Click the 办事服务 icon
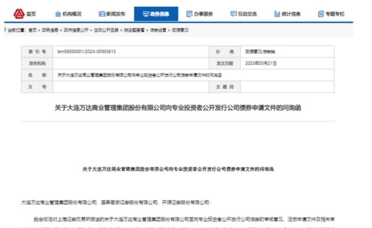 click(190, 14)
